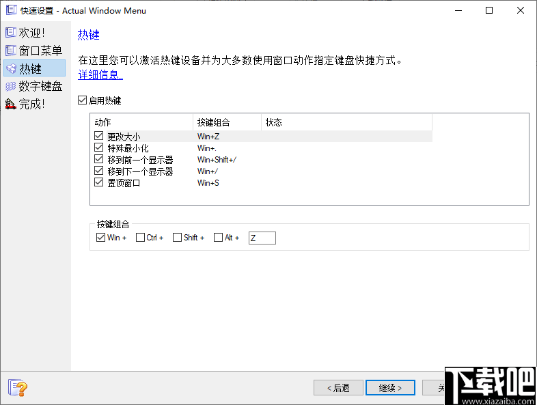Click the 状态 column header

pyautogui.click(x=346, y=122)
